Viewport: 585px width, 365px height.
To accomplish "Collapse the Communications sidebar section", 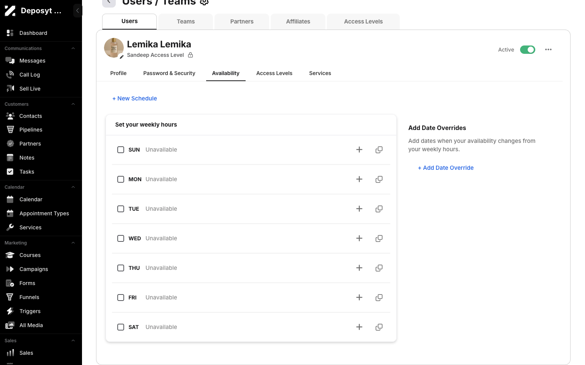I will (73, 49).
